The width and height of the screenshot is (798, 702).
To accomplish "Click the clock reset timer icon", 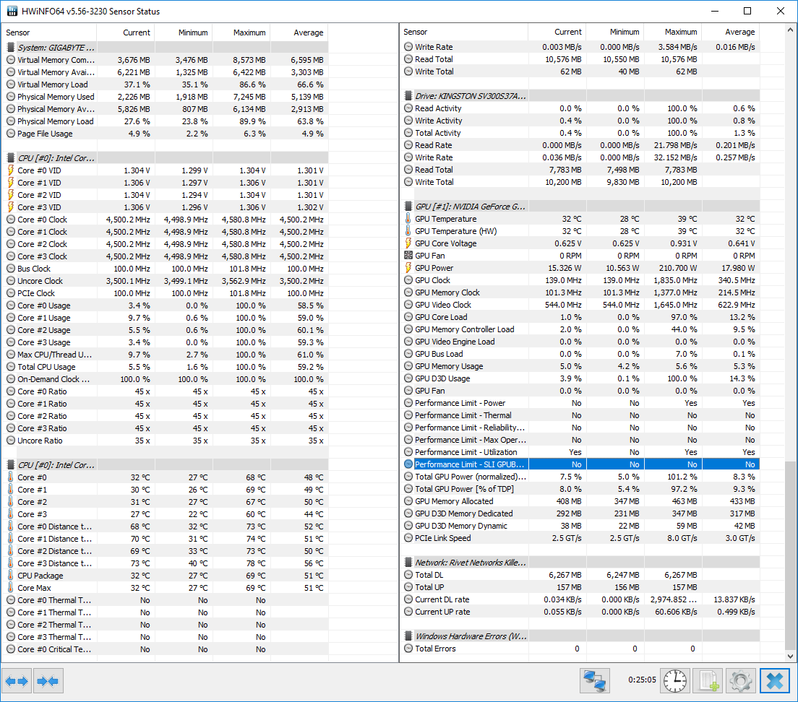I will point(675,680).
